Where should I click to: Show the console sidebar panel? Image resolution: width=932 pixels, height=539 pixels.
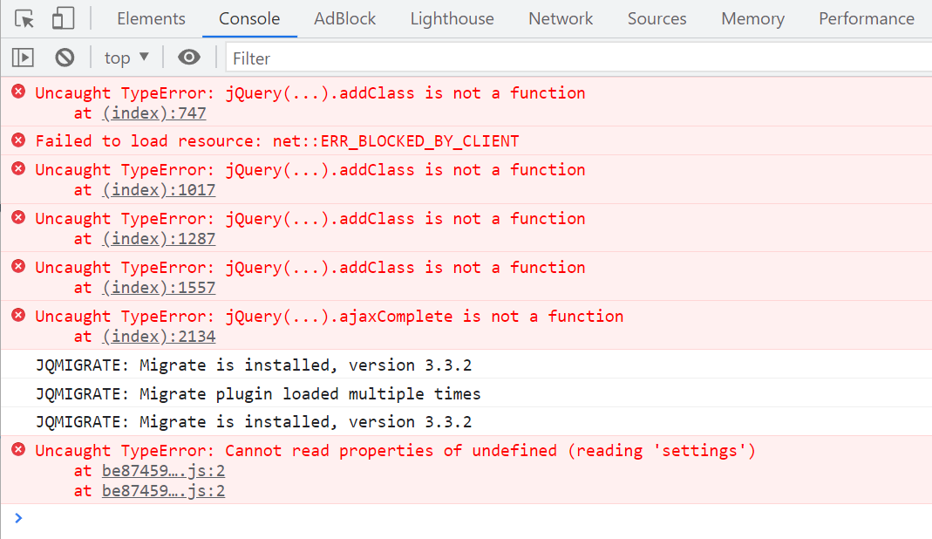tap(23, 58)
